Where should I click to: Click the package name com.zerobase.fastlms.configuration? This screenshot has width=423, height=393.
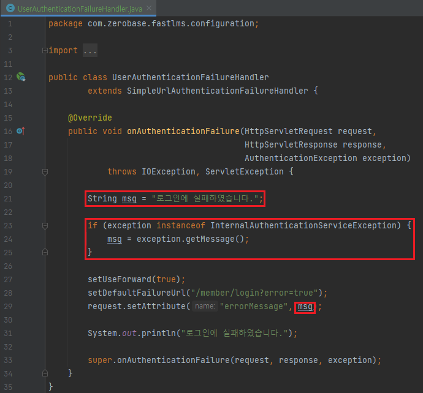171,24
